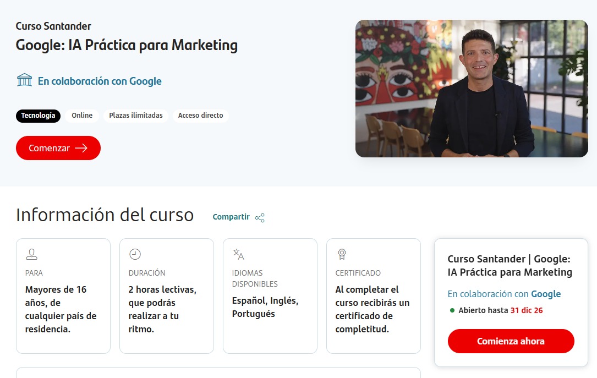This screenshot has height=378, width=597.
Task: Click the arrow icon inside the Comenzar button
Action: 80,147
